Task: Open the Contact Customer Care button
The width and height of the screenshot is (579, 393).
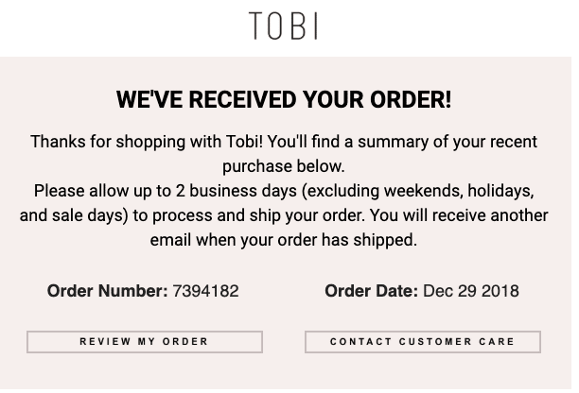Action: 422,341
